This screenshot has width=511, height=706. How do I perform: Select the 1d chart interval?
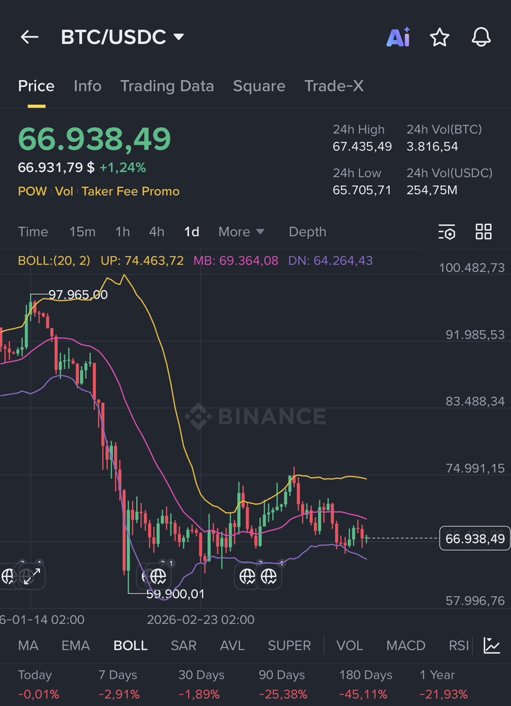pos(192,232)
